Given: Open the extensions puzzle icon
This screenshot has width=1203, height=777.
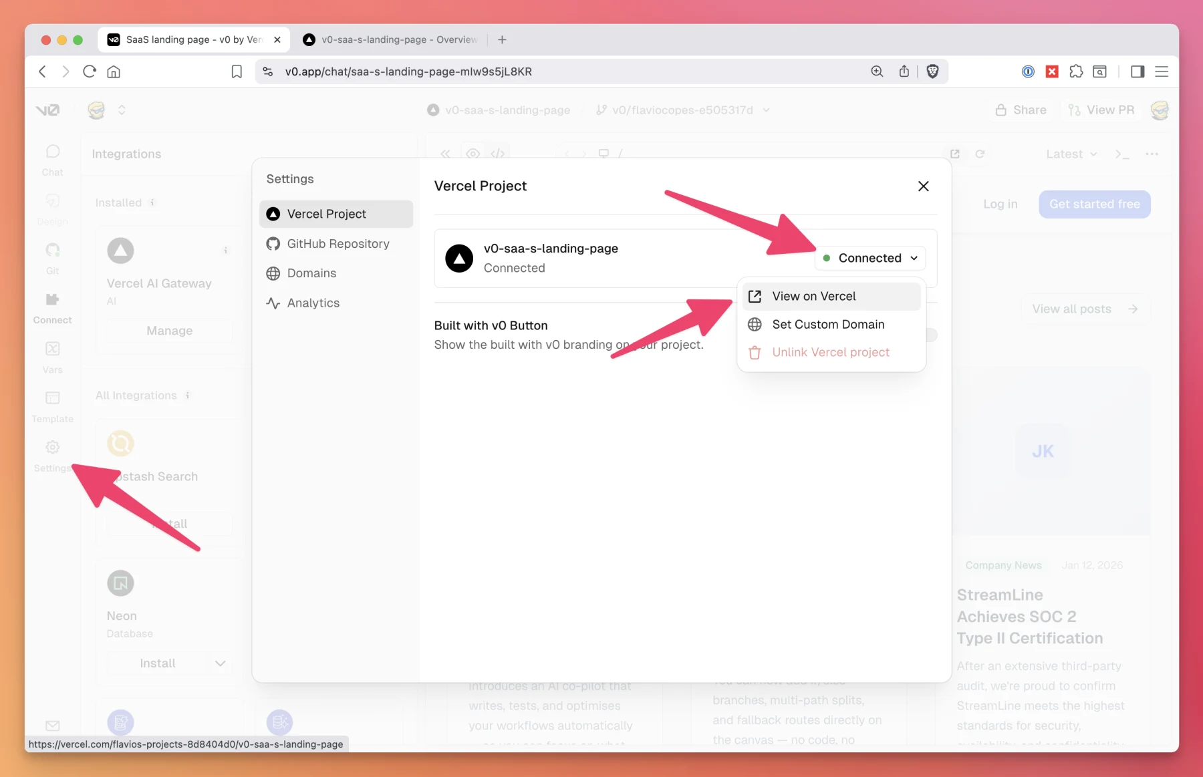Looking at the screenshot, I should pyautogui.click(x=1076, y=71).
